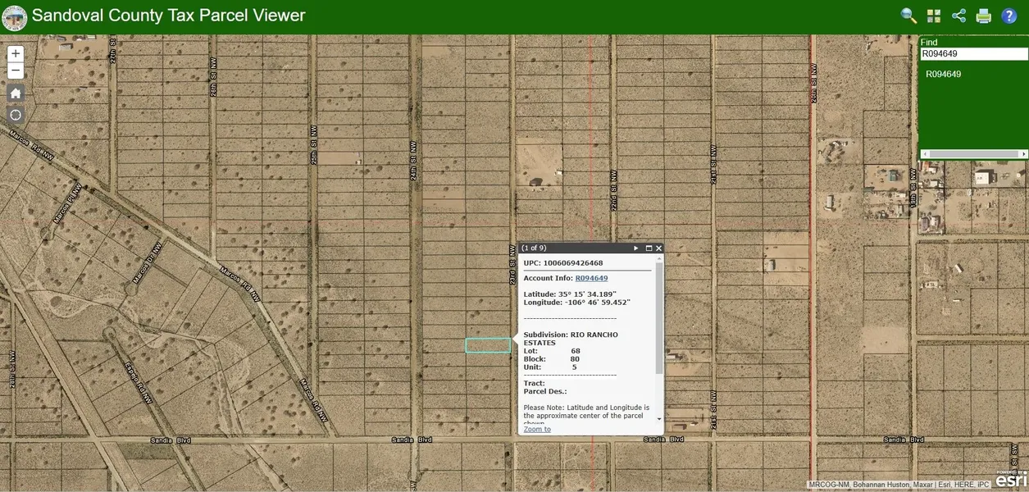Click the Find search input field

point(973,54)
